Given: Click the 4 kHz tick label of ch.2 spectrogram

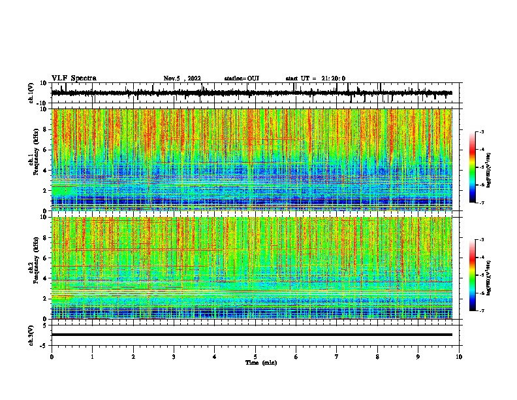Looking at the screenshot, I should point(46,278).
